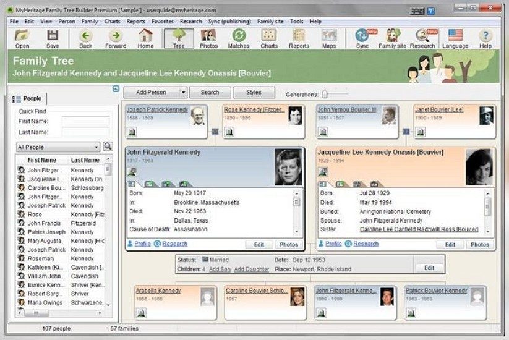Switch to Tree view in toolbar
The height and width of the screenshot is (340, 509).
pyautogui.click(x=179, y=38)
